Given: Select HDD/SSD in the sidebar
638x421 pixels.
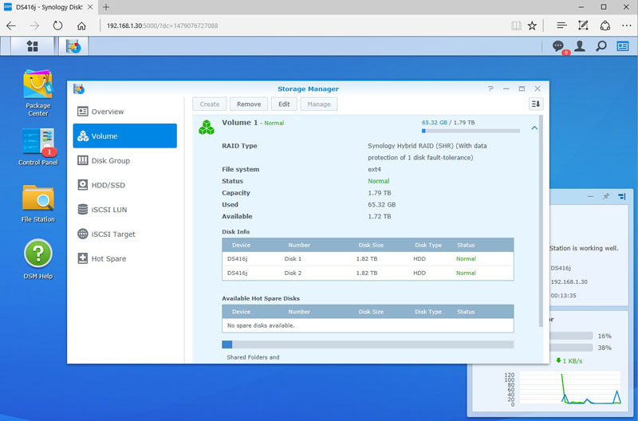Looking at the screenshot, I should coord(108,185).
